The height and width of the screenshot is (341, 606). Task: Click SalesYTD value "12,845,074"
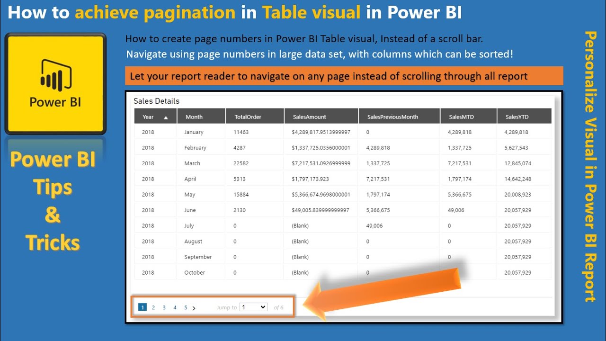coord(518,163)
